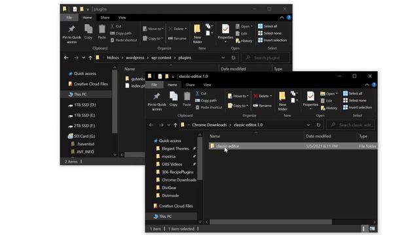
Task: Rename selected item in classic-editor.1.0 window
Action: [x=262, y=106]
